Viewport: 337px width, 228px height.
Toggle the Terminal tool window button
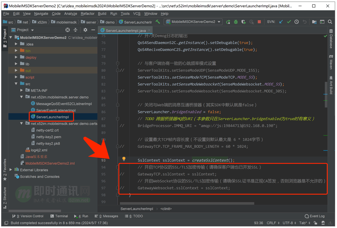(x=59, y=216)
